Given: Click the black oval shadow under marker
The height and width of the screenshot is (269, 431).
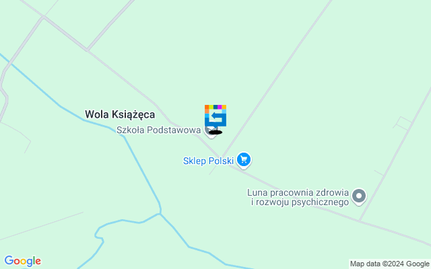Looking at the screenshot, I should tap(215, 132).
